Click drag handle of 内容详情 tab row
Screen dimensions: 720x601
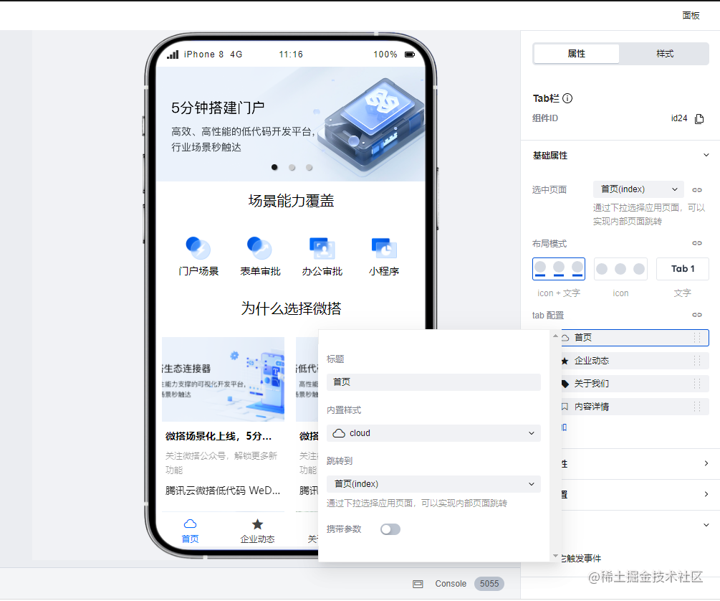coord(697,407)
